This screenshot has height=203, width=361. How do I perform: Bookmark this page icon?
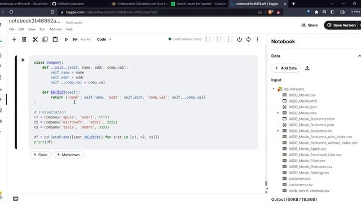coord(52,12)
